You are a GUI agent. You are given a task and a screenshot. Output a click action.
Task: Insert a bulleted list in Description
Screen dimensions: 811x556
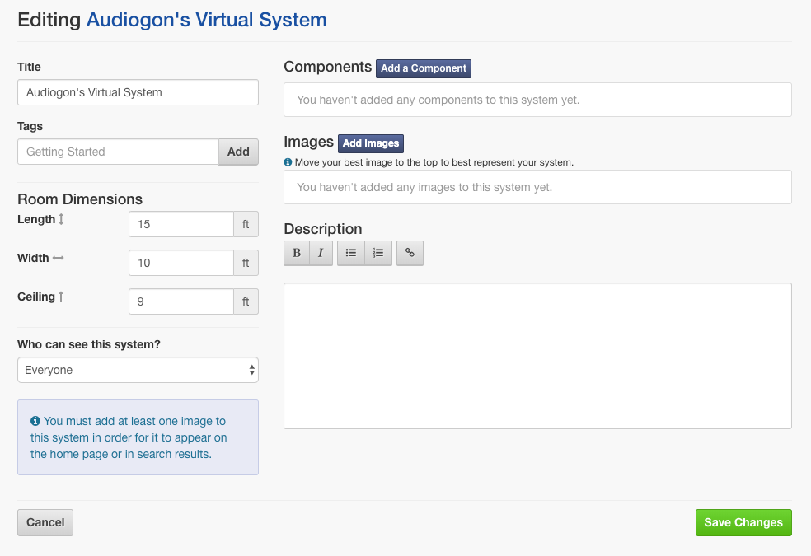coord(351,253)
